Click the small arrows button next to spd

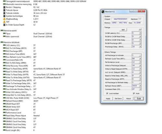[140, 30]
